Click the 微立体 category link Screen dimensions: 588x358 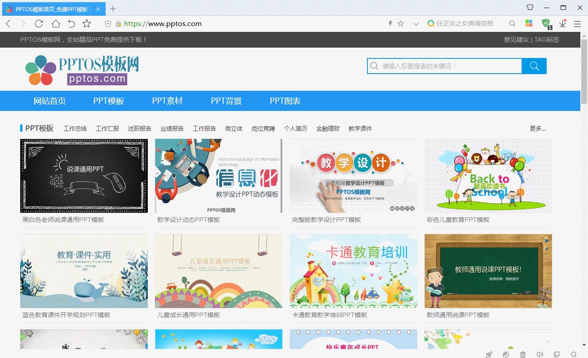234,128
